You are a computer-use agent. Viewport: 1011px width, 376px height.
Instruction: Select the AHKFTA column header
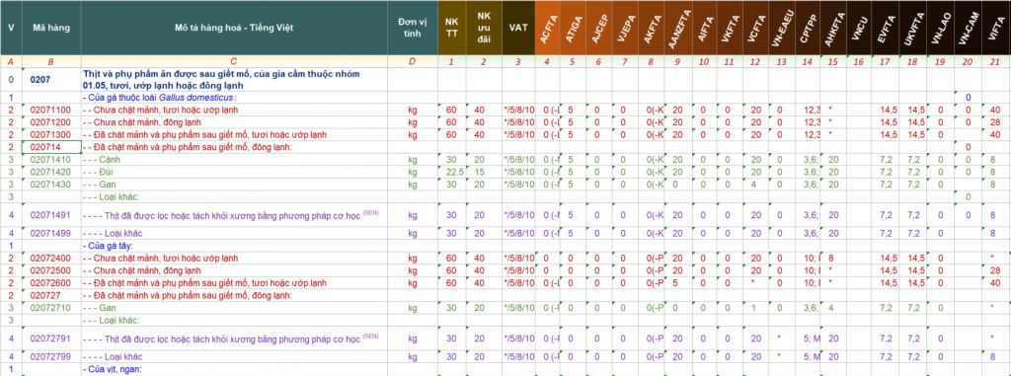point(833,28)
